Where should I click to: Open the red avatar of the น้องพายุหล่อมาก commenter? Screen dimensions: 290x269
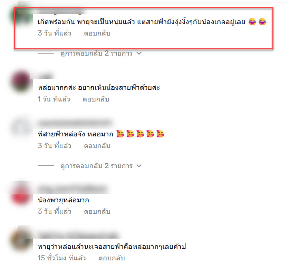tap(21, 194)
